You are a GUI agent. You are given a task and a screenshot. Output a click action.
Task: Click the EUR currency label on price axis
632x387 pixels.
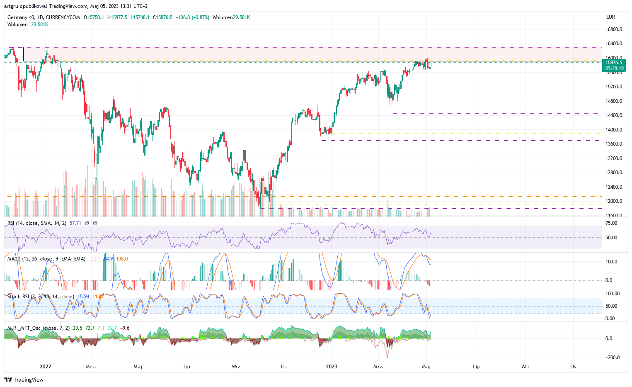click(610, 17)
